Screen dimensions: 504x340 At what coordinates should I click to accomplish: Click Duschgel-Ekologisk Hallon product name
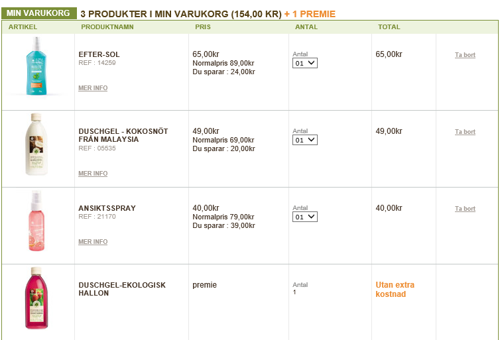coord(122,289)
